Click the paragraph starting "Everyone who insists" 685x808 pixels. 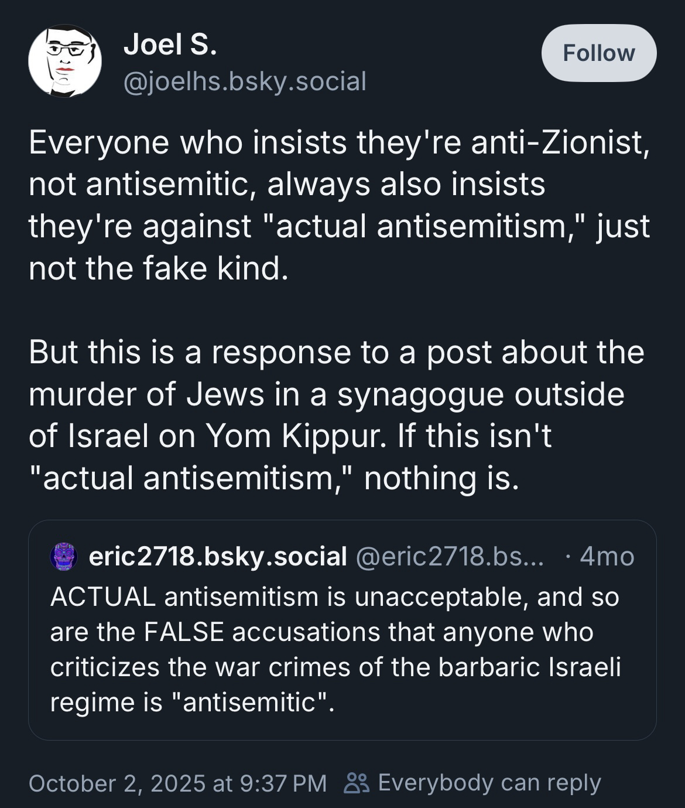coord(340,205)
